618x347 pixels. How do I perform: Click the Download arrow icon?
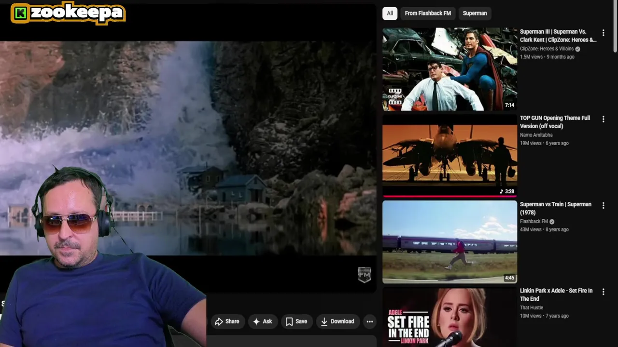click(324, 321)
